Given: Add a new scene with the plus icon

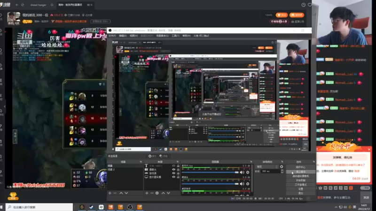Looking at the screenshot, I should click(x=110, y=193).
